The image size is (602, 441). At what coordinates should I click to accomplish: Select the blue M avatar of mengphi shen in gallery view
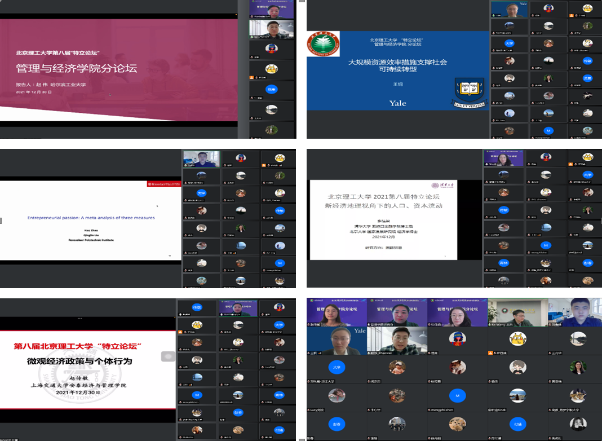click(458, 396)
